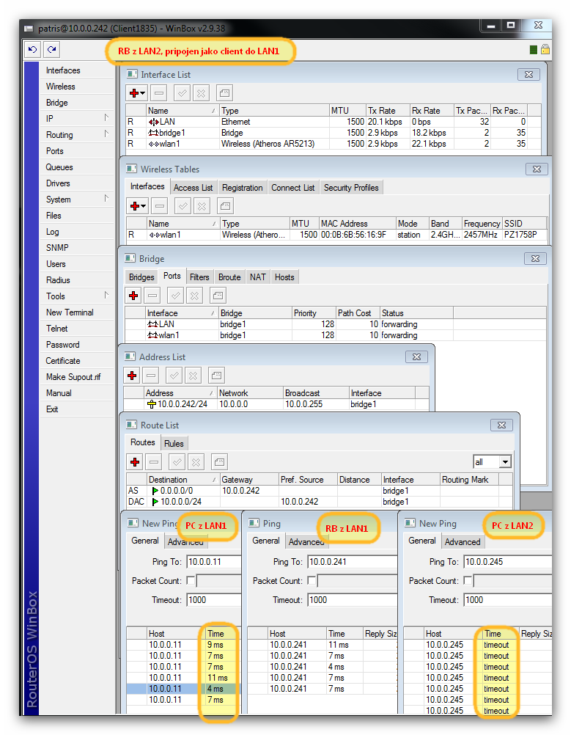Click Exit in the sidebar menu
This screenshot has width=571, height=735.
52,409
